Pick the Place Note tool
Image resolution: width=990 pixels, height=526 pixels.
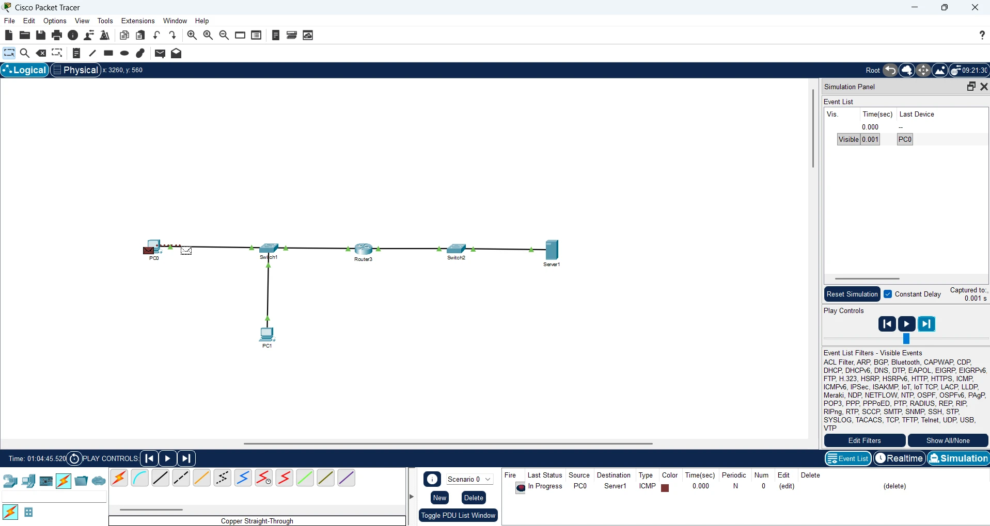click(76, 53)
